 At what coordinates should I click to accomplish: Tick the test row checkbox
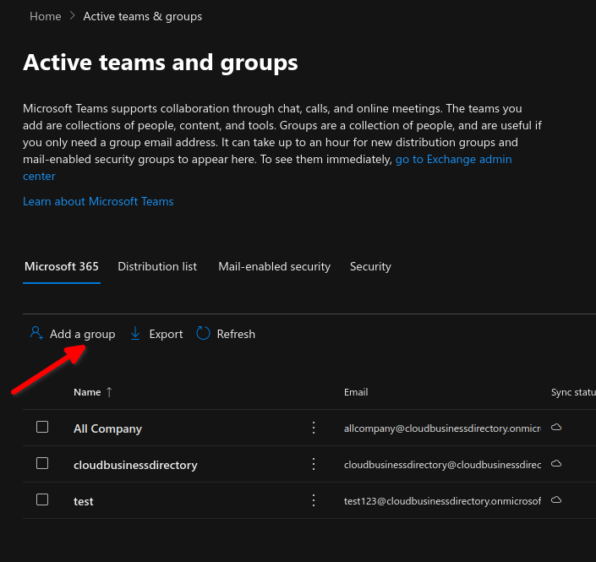point(42,499)
